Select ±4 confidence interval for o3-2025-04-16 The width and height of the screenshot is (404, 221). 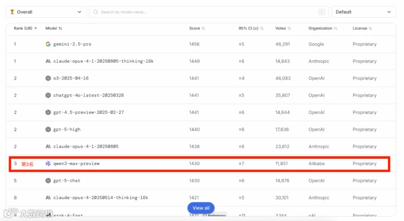point(241,78)
